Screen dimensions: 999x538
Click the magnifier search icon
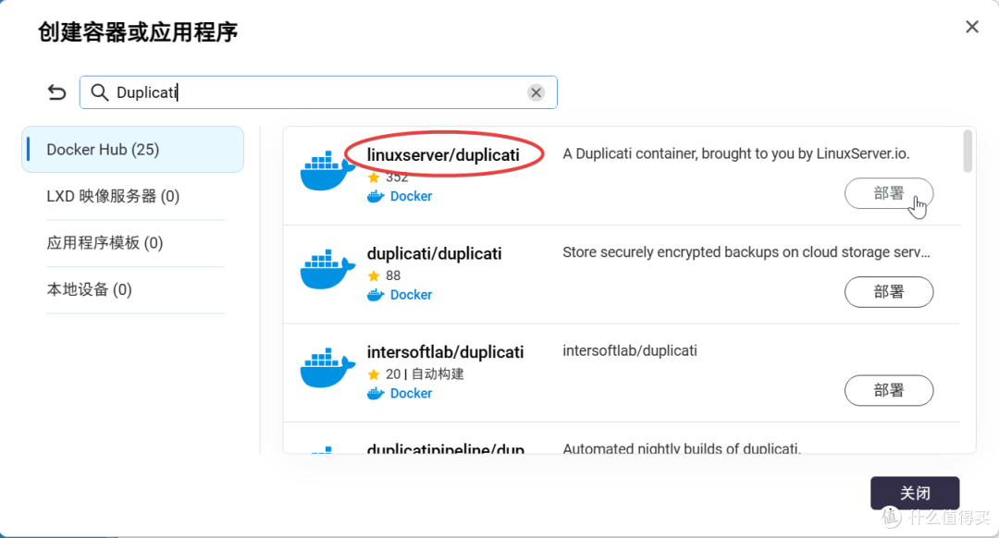[x=99, y=92]
